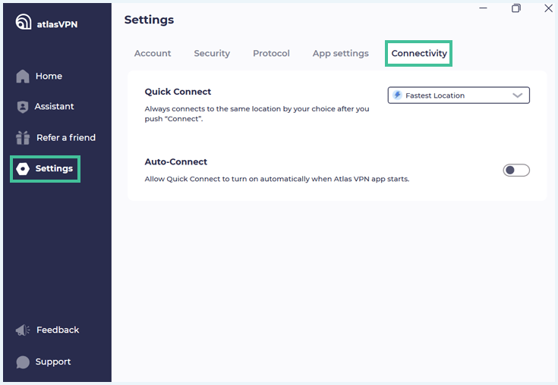Viewport: 558px width, 385px height.
Task: Go to the App settings tab
Action: [x=341, y=53]
